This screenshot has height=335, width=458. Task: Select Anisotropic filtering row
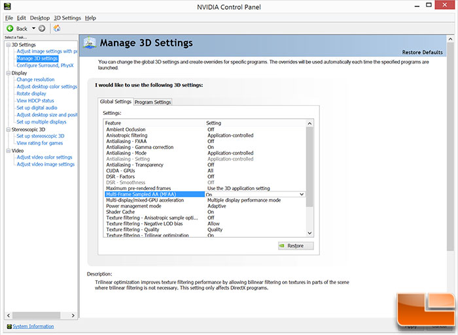205,135
